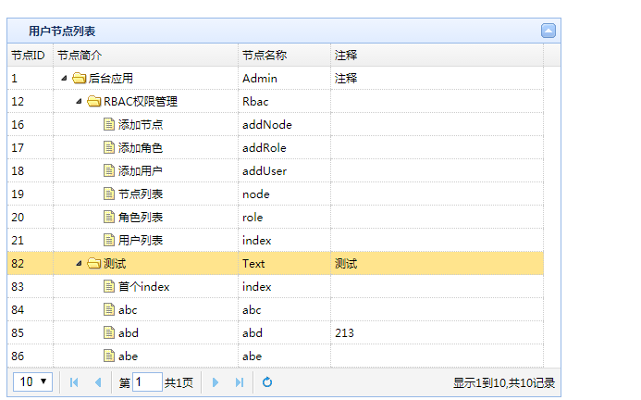Focus the page number input field
This screenshot has width=641, height=400.
click(x=147, y=382)
